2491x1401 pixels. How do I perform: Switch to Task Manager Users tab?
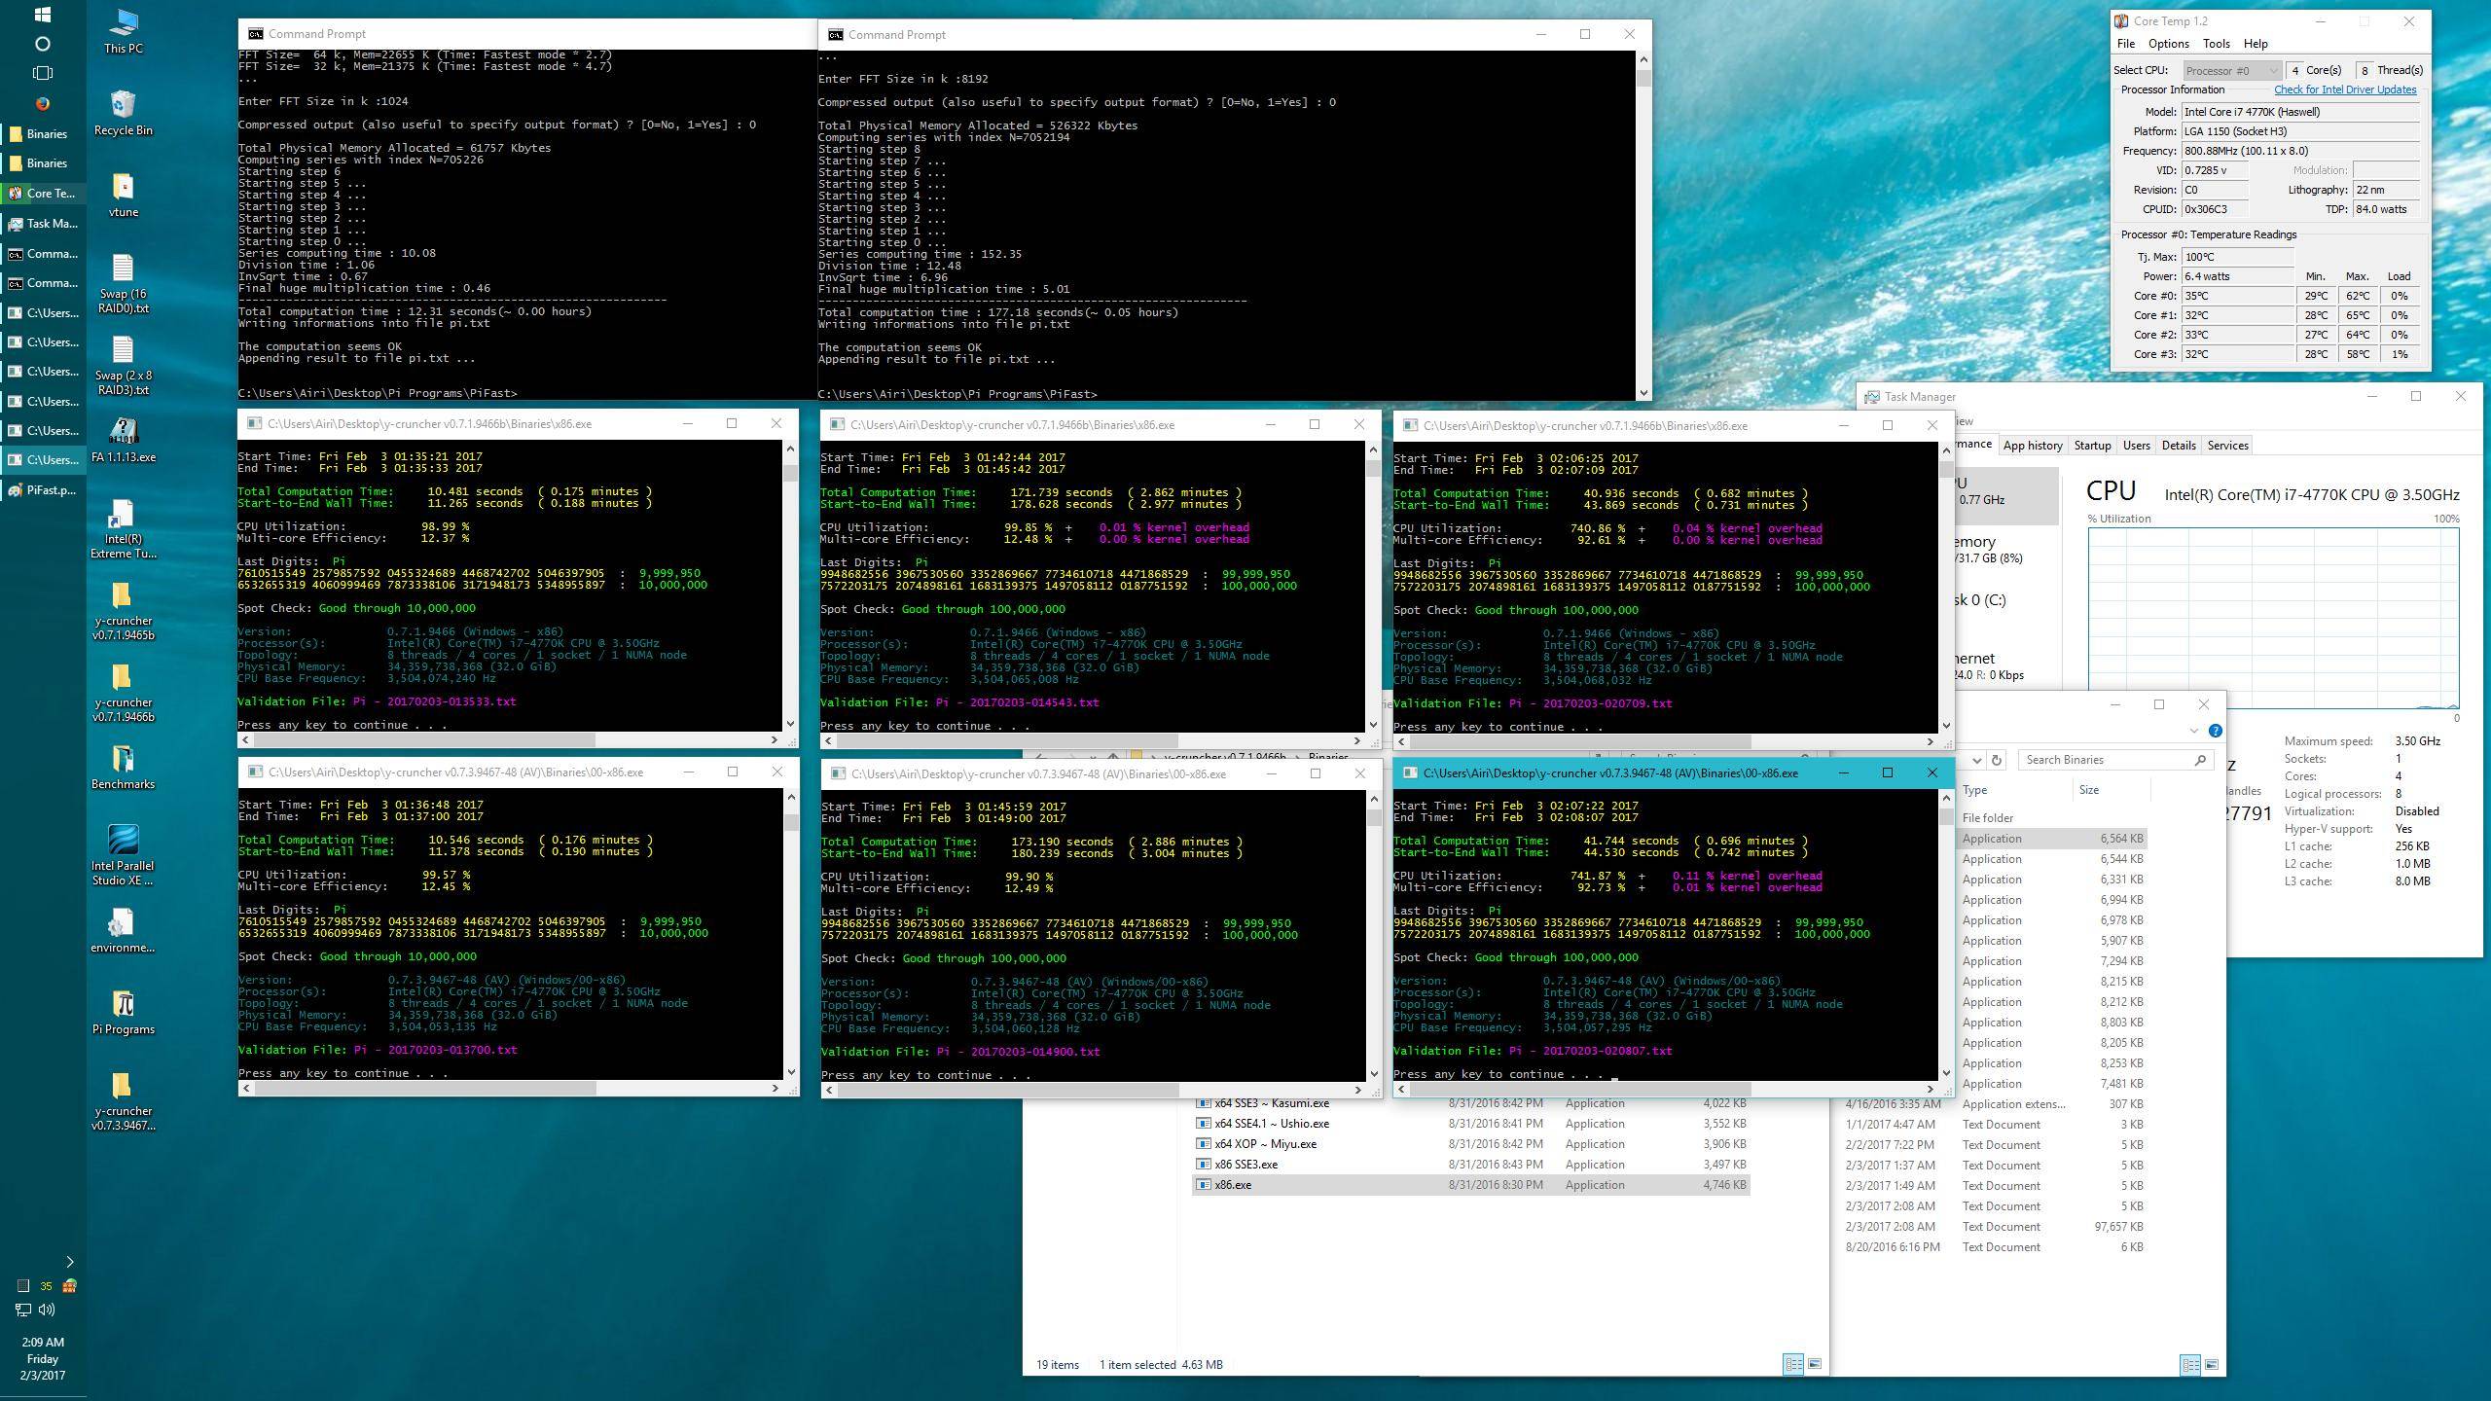(2136, 446)
